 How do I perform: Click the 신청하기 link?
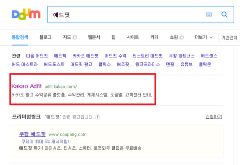tap(214, 117)
